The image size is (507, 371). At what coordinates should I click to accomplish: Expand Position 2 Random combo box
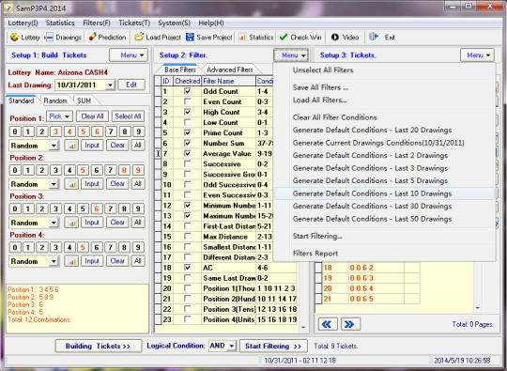pyautogui.click(x=54, y=184)
